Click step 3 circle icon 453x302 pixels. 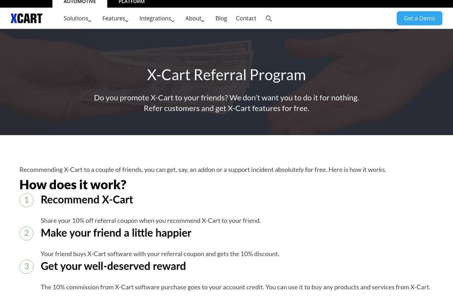click(x=27, y=267)
